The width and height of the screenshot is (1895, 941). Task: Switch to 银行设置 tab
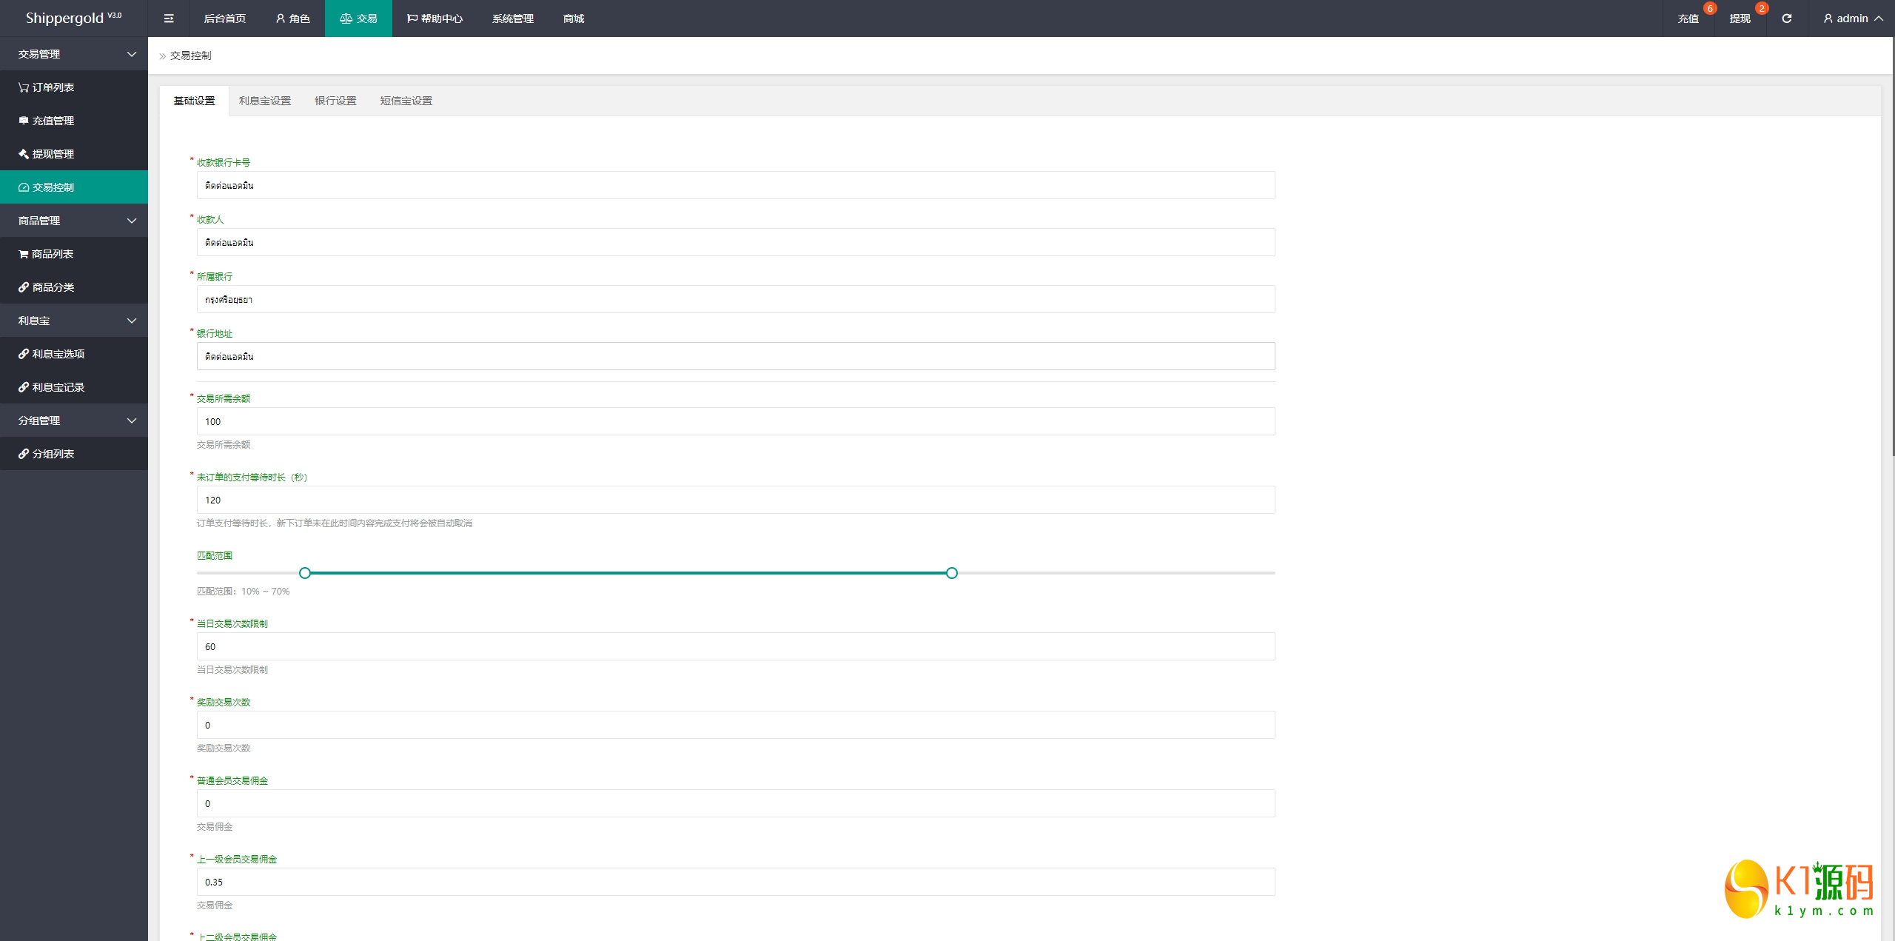(335, 101)
